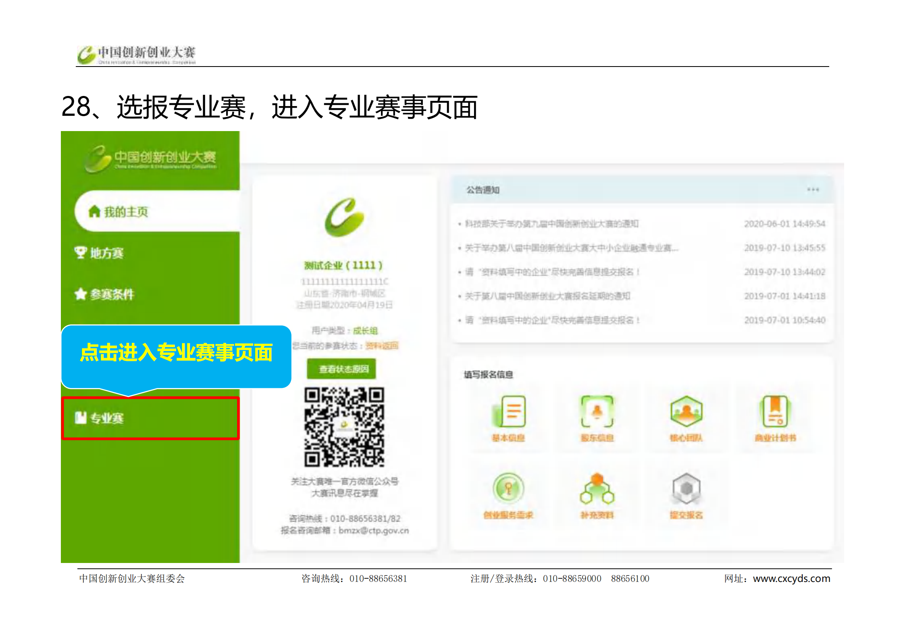Click the 资料返回 status link
905x640 pixels.
click(x=382, y=346)
